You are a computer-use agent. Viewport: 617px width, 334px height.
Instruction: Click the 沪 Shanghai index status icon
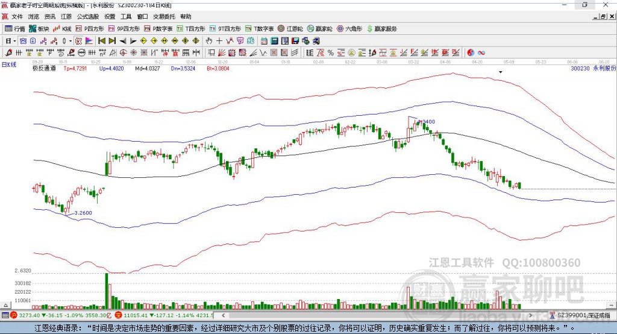(x=14, y=315)
